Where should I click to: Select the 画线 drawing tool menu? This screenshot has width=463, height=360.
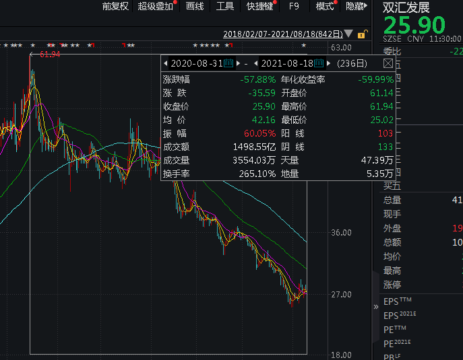tap(195, 6)
